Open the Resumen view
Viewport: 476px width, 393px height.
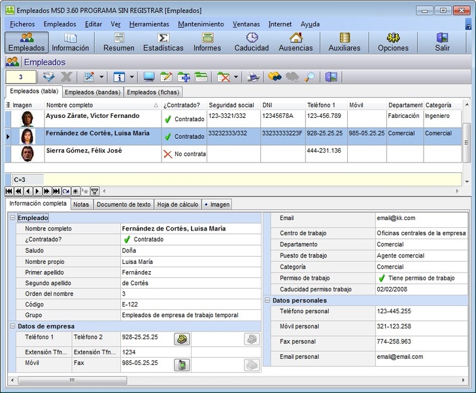[119, 43]
